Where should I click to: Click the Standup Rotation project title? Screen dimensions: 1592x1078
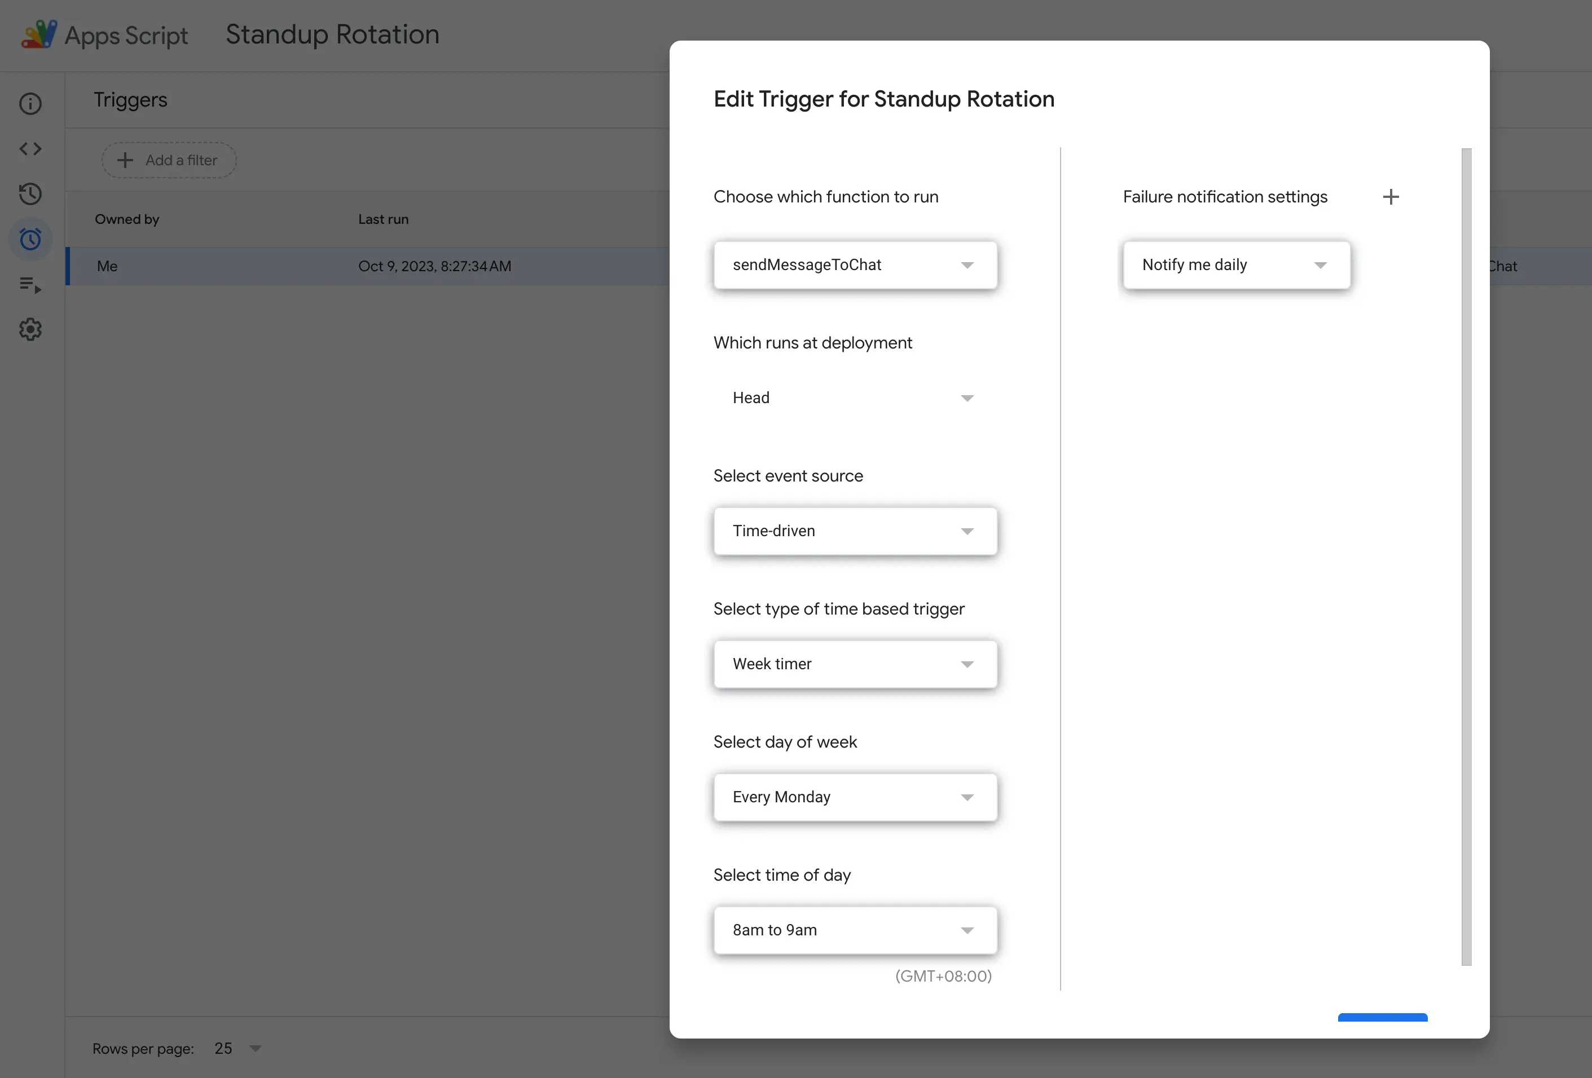click(333, 34)
